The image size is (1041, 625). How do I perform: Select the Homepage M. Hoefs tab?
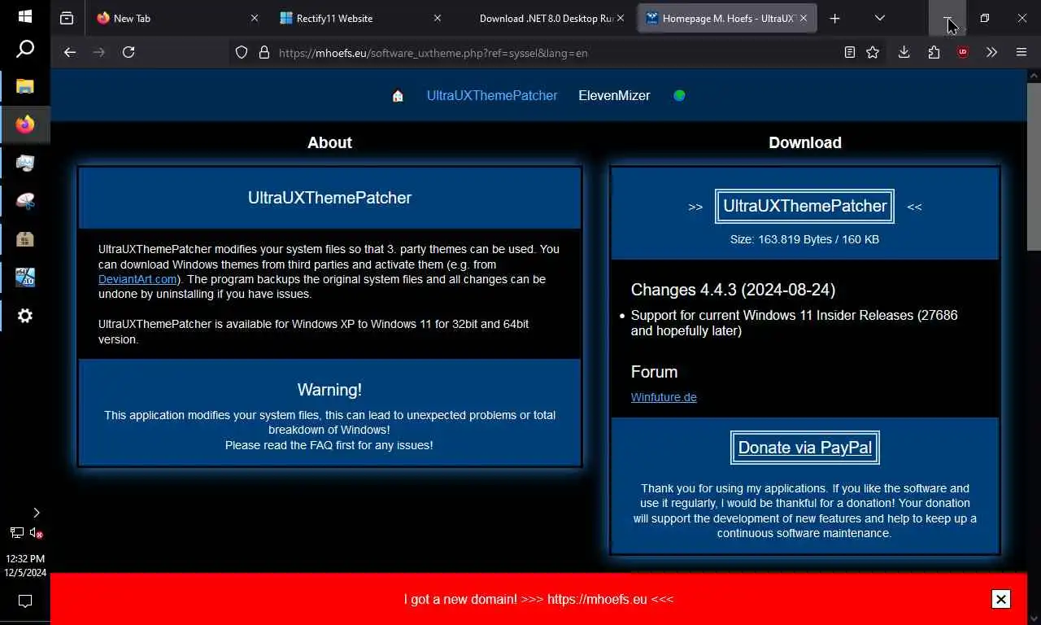[x=728, y=18]
